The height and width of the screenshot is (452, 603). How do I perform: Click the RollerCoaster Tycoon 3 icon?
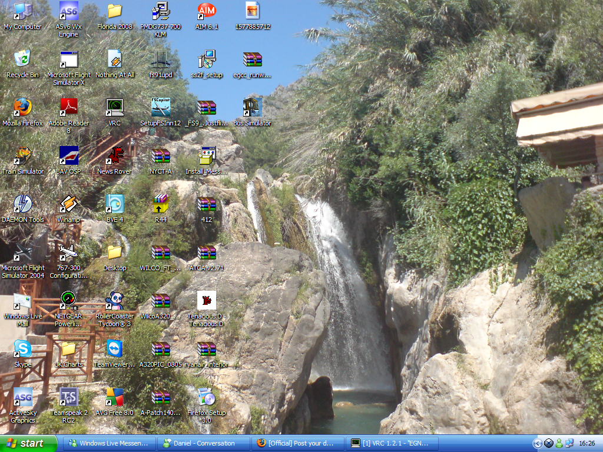click(x=115, y=301)
